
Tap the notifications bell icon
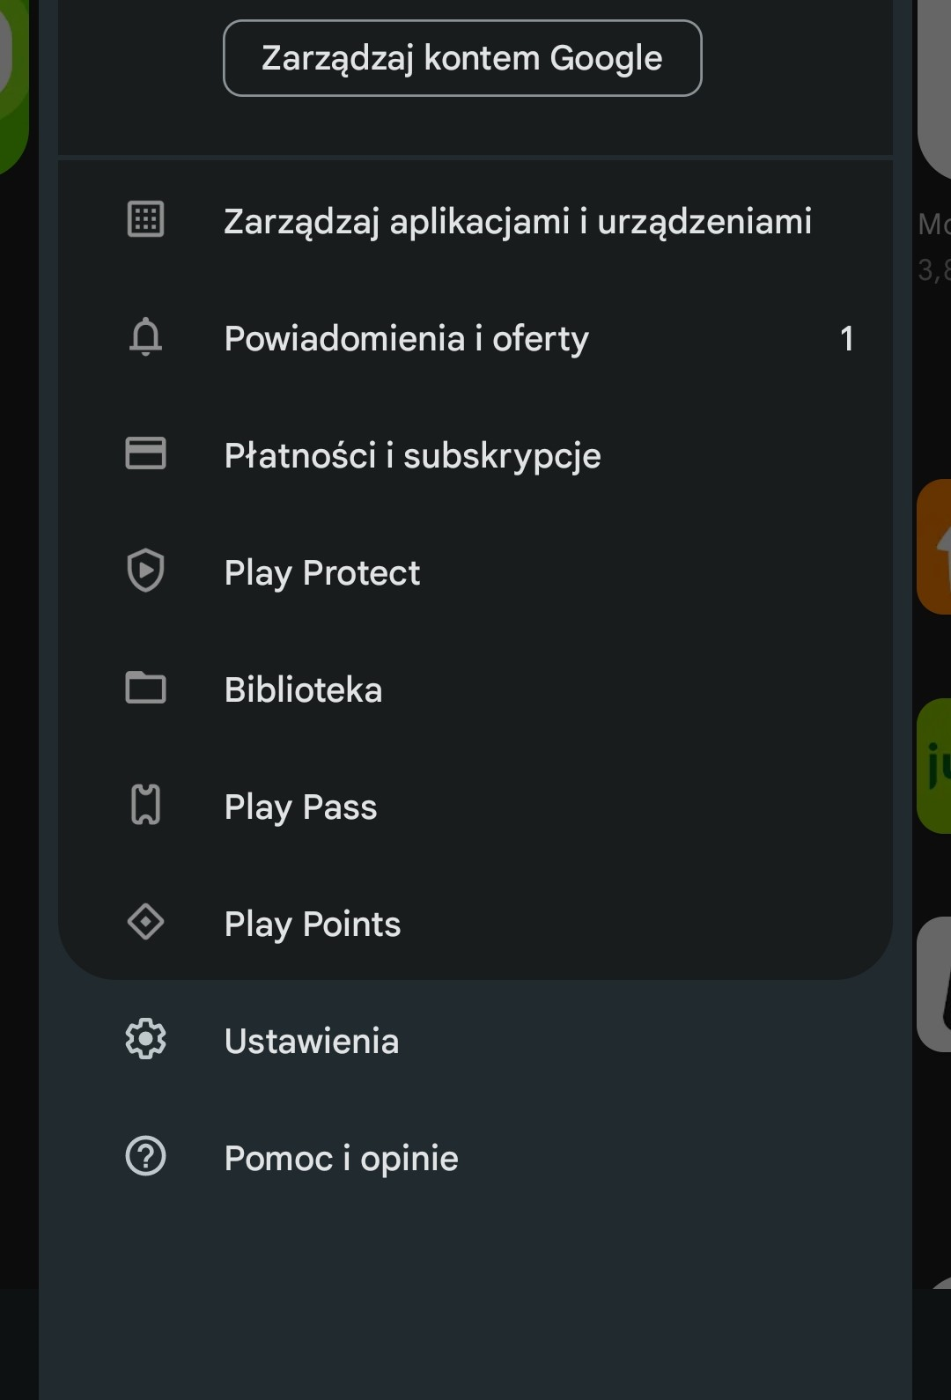(x=145, y=337)
